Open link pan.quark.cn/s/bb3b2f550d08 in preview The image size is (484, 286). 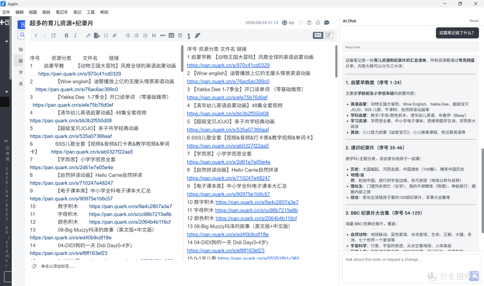tap(228, 113)
